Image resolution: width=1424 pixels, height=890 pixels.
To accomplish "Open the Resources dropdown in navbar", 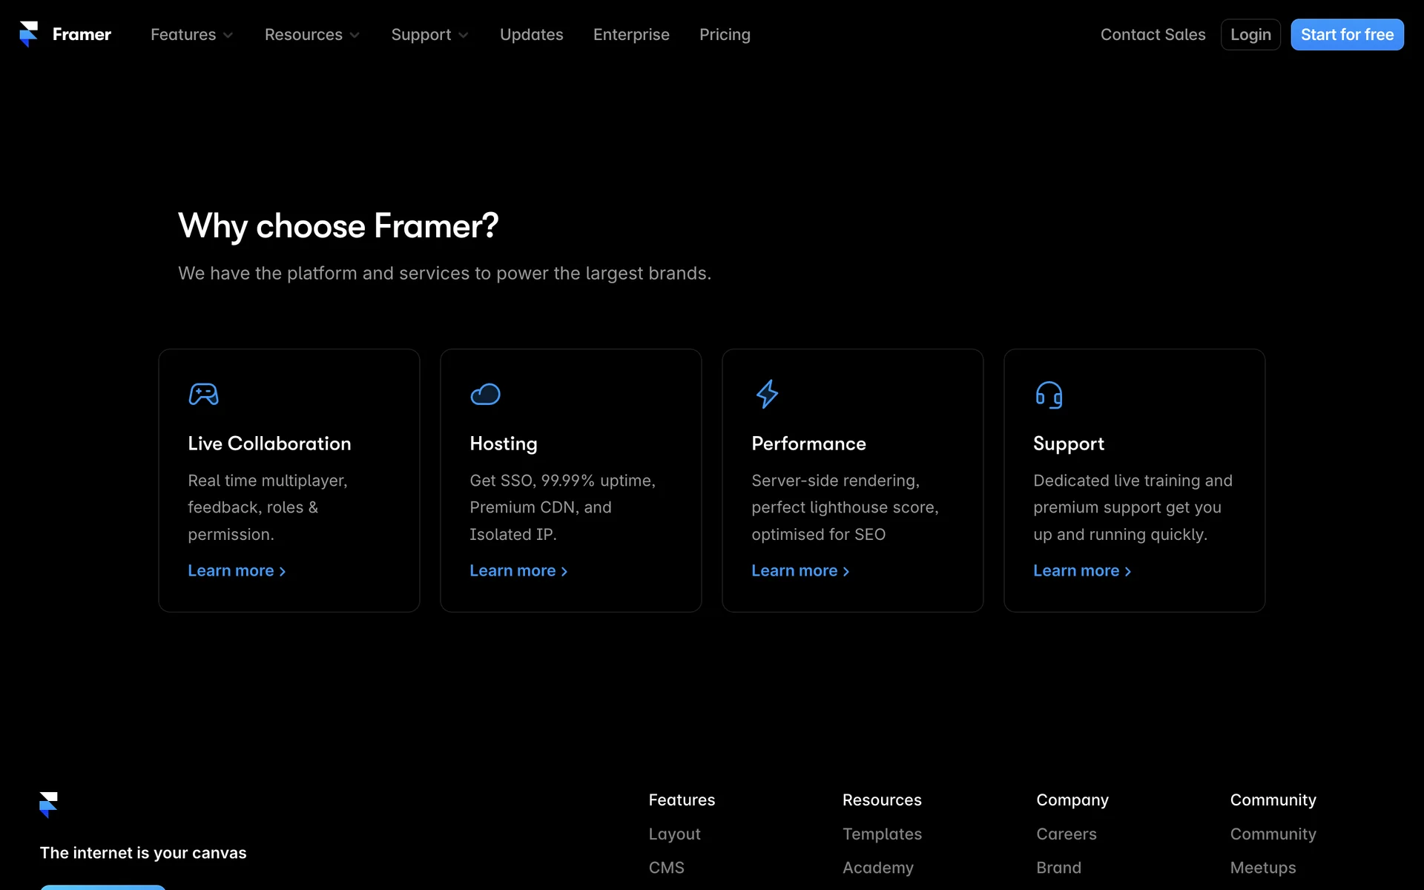I will click(311, 35).
